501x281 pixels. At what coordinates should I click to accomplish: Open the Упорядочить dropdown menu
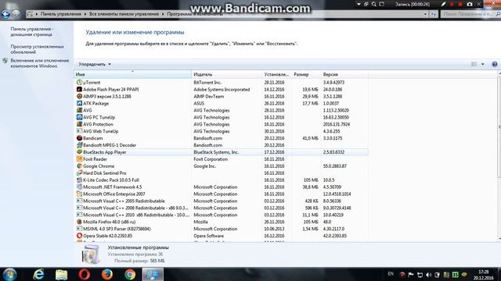pos(95,64)
